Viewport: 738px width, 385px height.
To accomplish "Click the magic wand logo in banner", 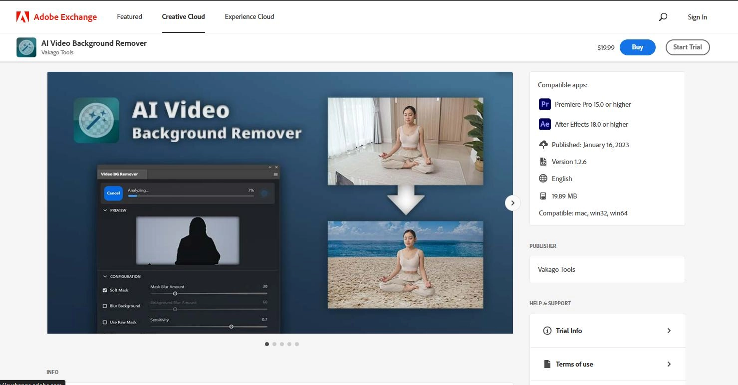I will click(96, 120).
